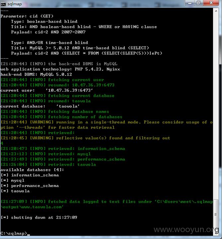Select 'Type: boolean-based blind' line

pyautogui.click(x=44, y=21)
